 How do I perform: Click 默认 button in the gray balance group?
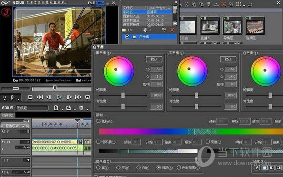[x=228, y=59]
